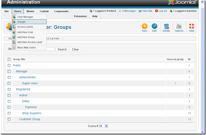Click the Add New User menu icon
The height and width of the screenshot is (135, 206).
[14, 32]
